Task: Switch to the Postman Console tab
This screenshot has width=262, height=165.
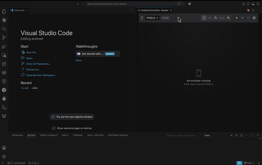Action: (118, 135)
